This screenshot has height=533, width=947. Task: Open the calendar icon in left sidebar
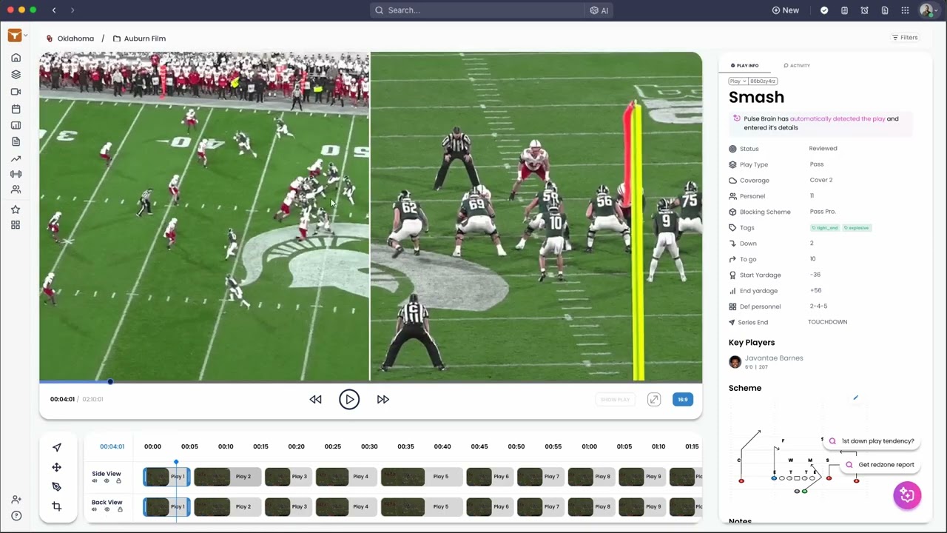pos(16,109)
